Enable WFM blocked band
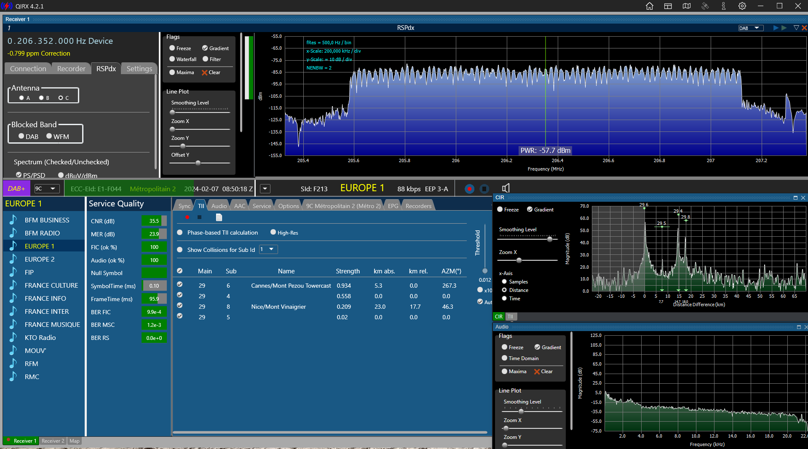Image resolution: width=808 pixels, height=449 pixels. [49, 136]
